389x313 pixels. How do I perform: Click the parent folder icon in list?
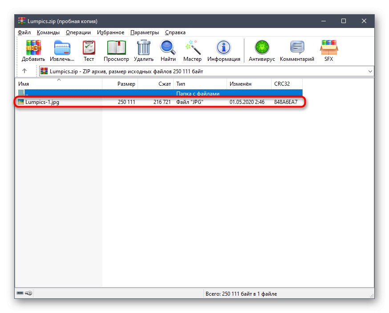(21, 93)
